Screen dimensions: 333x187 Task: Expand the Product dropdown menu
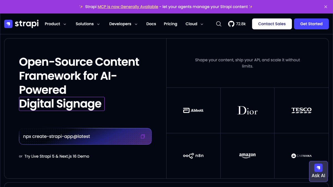[x=56, y=24]
